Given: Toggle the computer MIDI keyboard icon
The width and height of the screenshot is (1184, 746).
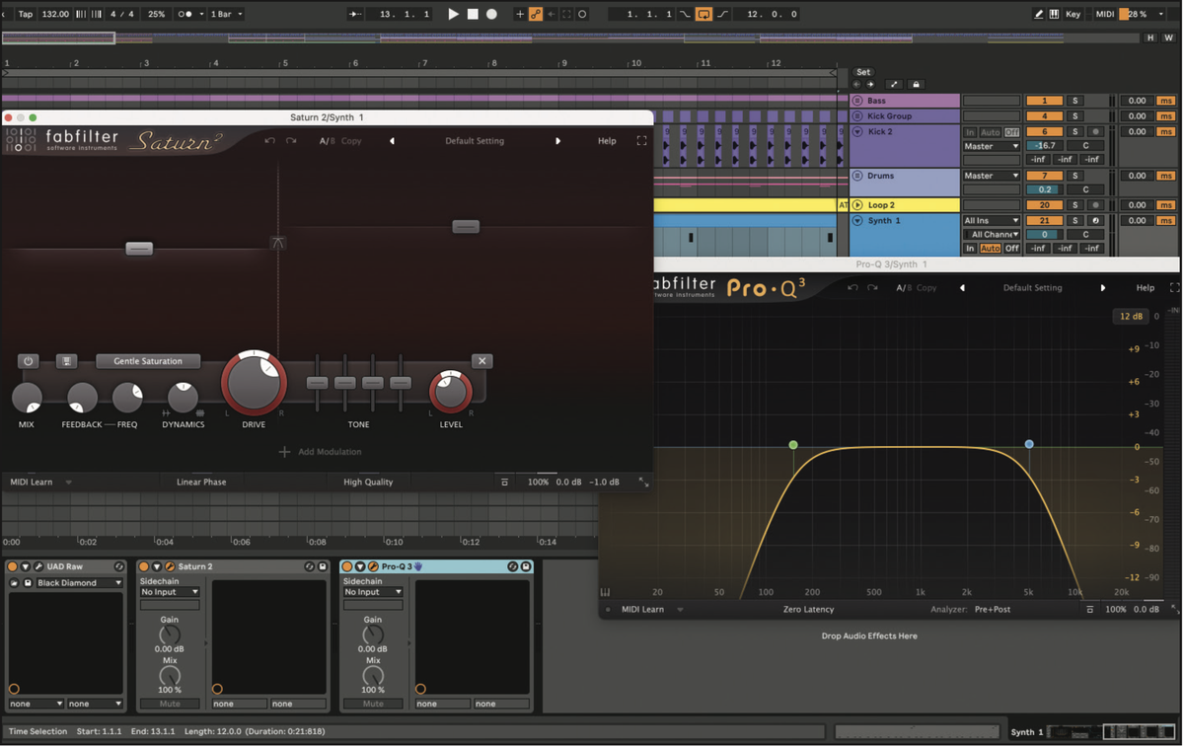Looking at the screenshot, I should pos(1054,14).
